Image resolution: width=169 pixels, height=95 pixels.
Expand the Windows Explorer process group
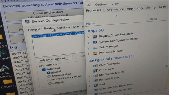click(89, 54)
